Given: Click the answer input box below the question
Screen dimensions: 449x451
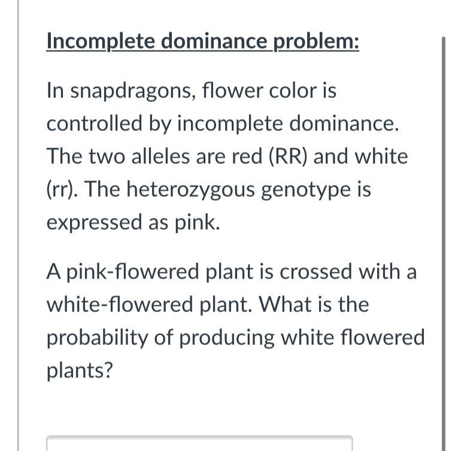Looking at the screenshot, I should tap(199, 444).
